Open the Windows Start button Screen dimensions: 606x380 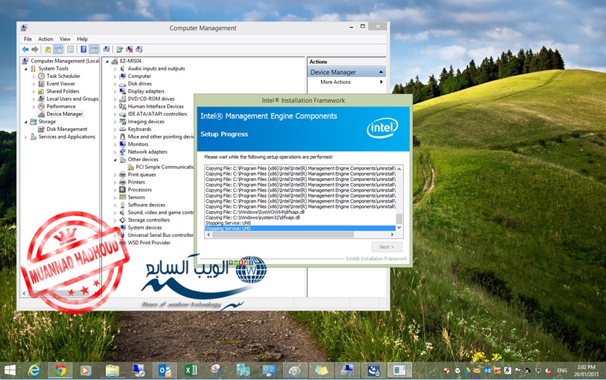(x=10, y=371)
